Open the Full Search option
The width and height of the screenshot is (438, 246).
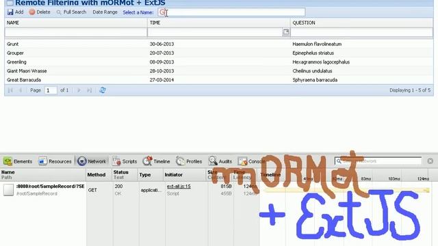coord(71,12)
